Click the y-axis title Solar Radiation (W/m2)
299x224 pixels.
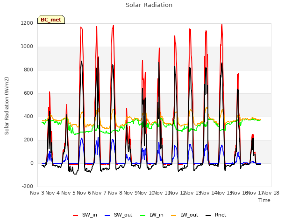[7, 106]
